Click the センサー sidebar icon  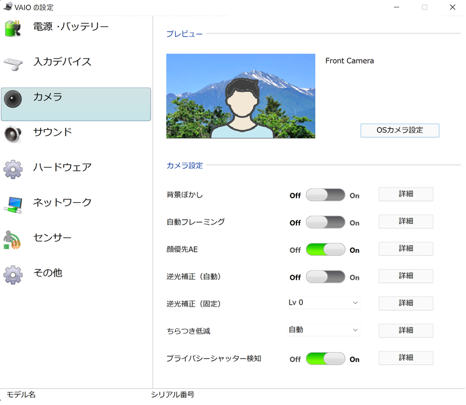pyautogui.click(x=13, y=238)
